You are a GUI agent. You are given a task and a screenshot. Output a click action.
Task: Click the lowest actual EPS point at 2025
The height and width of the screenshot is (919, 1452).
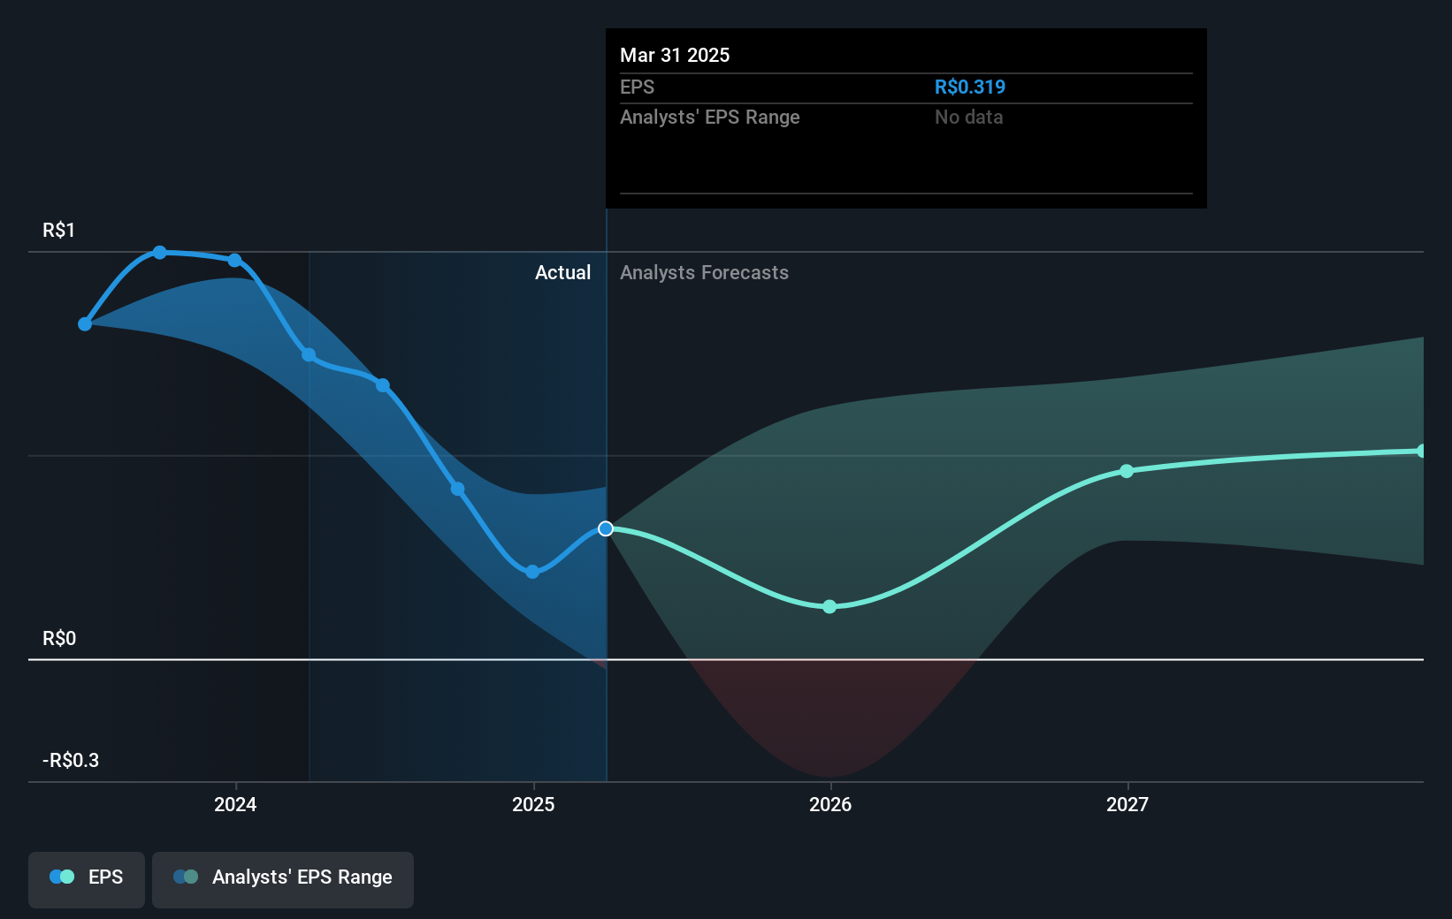532,572
